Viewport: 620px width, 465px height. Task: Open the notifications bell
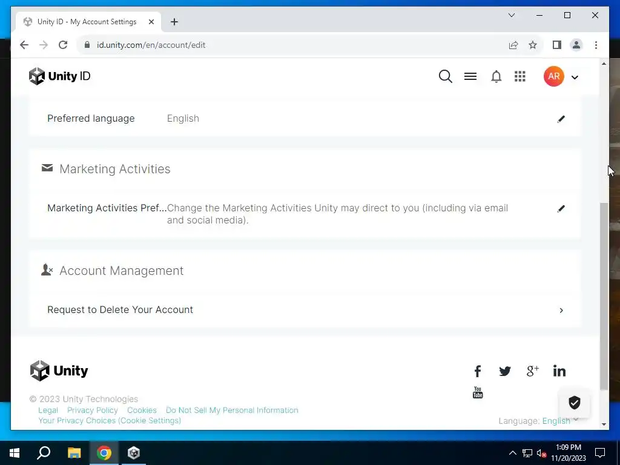click(x=496, y=76)
